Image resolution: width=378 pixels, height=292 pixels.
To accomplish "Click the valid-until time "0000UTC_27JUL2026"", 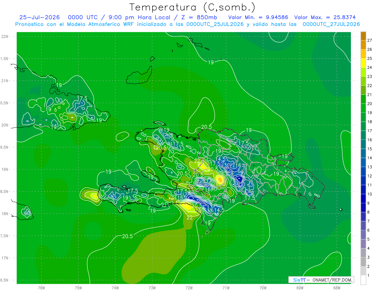I will click(x=331, y=24).
